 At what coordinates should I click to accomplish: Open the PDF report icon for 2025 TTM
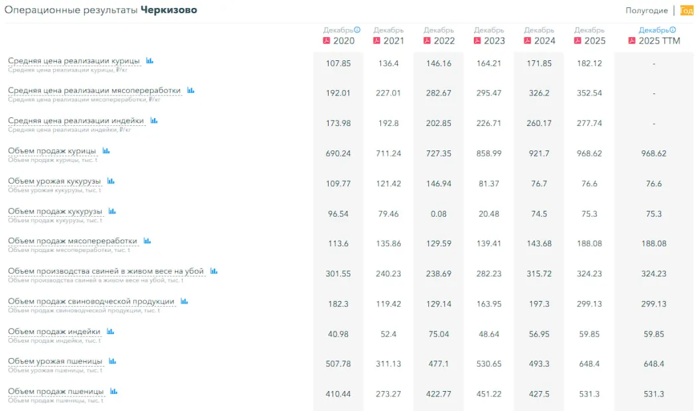click(x=632, y=40)
